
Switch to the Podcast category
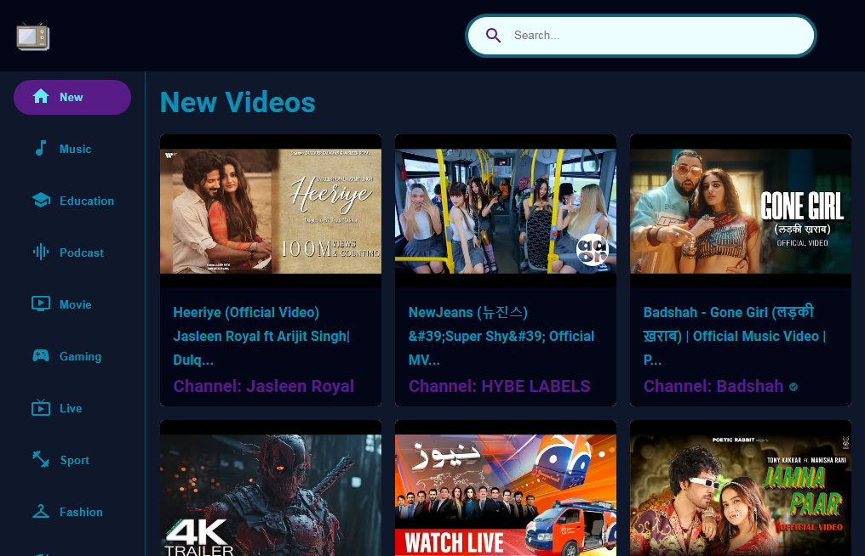coord(82,252)
